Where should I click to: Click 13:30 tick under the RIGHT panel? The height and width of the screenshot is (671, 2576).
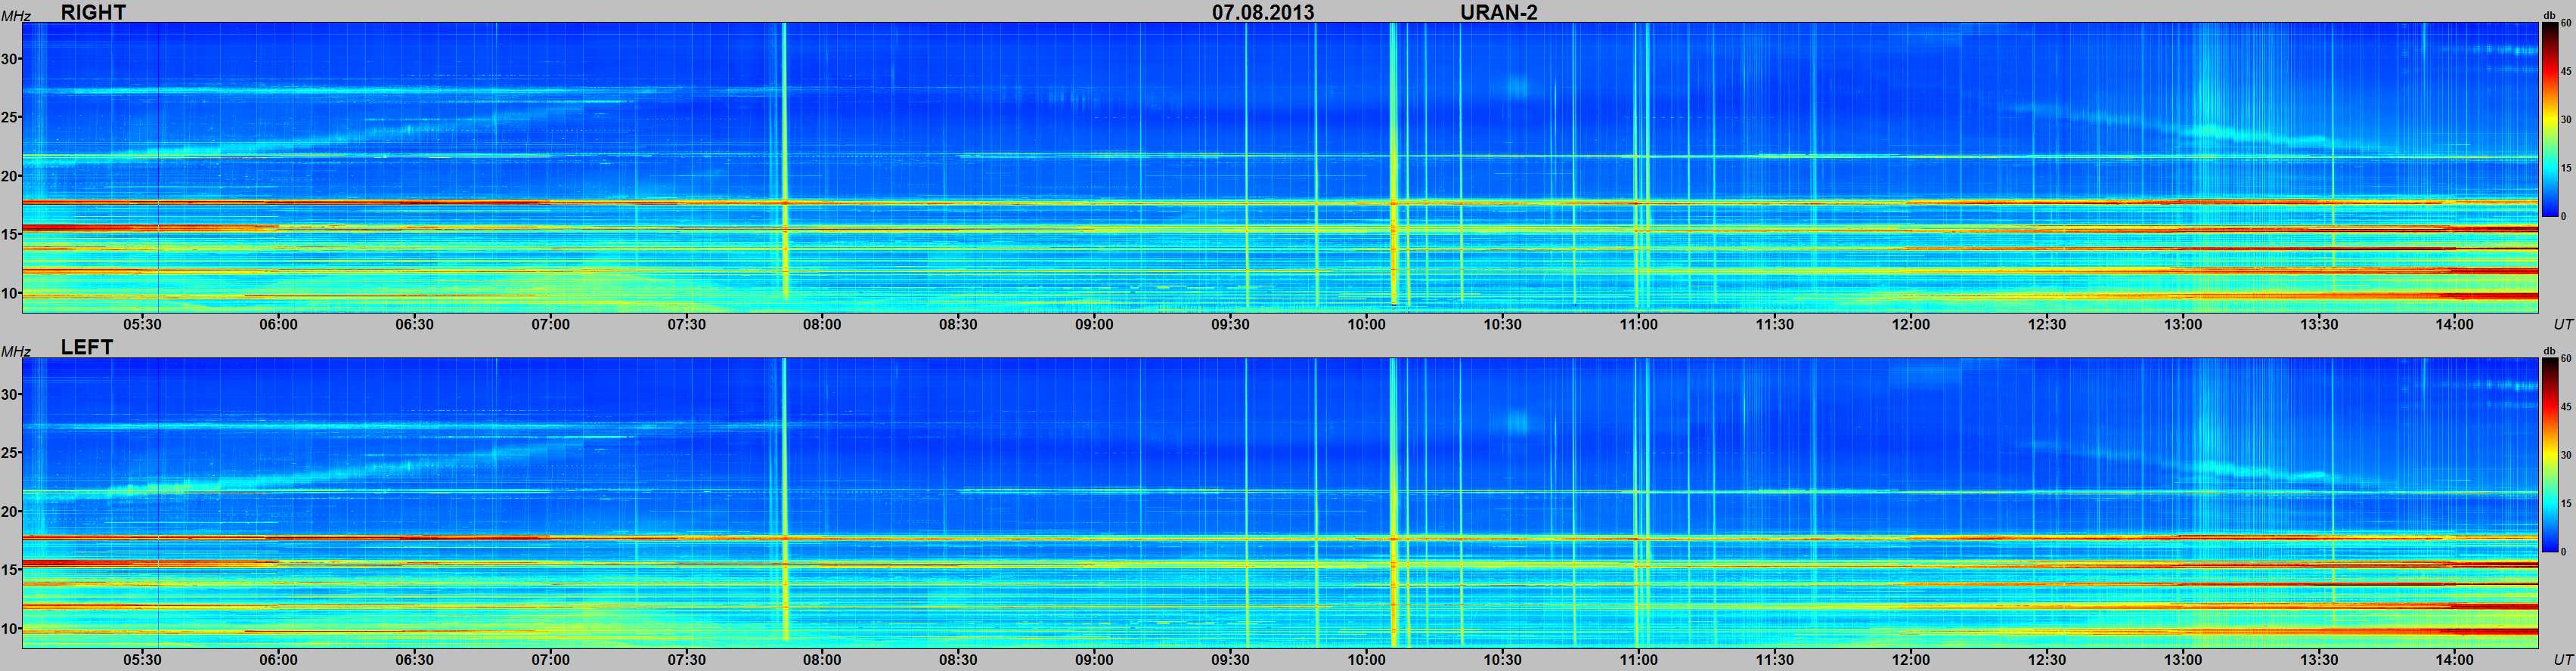coord(2319,324)
